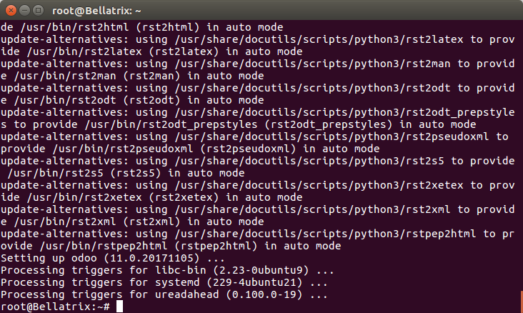Click the /usr/bin/rst2man path text
523x313 pixels.
(65, 76)
